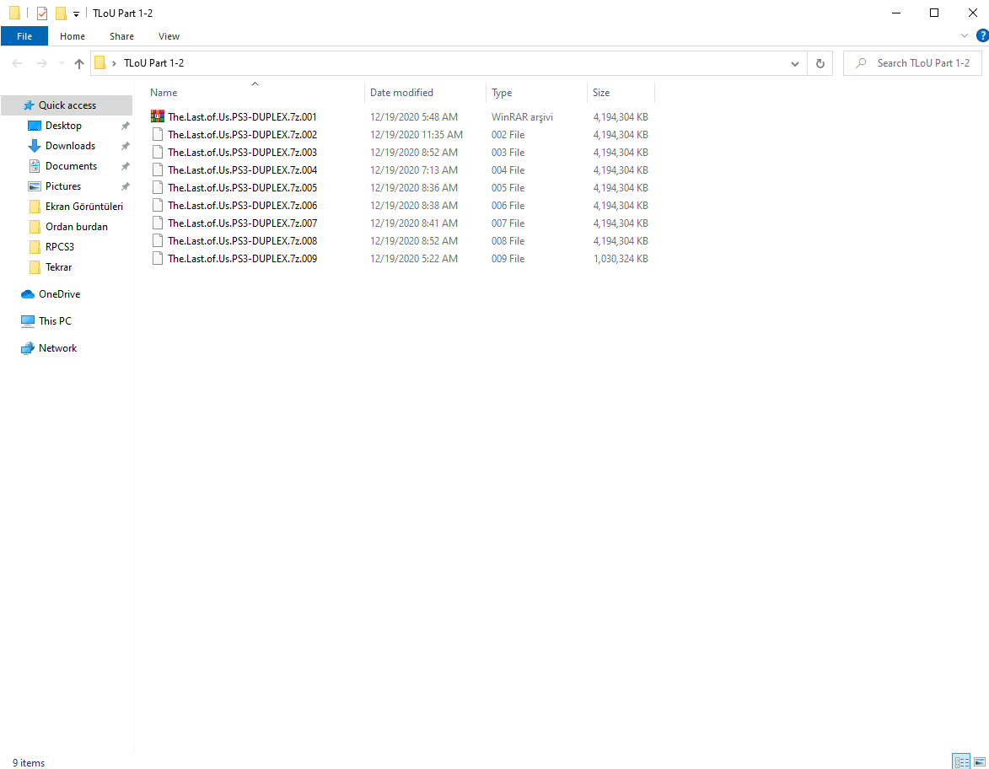Open the File ribbon tab
The height and width of the screenshot is (769, 989).
[24, 36]
